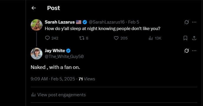This screenshot has height=106, width=203.
Task: Visit Sarah Lazarus display name link
Action: pyautogui.click(x=60, y=22)
